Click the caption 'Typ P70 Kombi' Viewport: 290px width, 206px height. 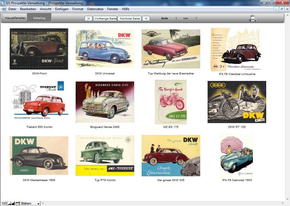click(x=105, y=180)
